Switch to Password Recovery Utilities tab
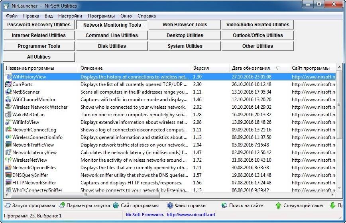Image resolution: width=346 pixels, height=223 pixels. click(x=39, y=24)
